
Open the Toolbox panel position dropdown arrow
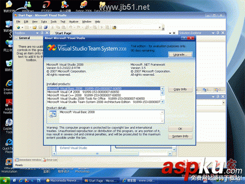point(37,33)
